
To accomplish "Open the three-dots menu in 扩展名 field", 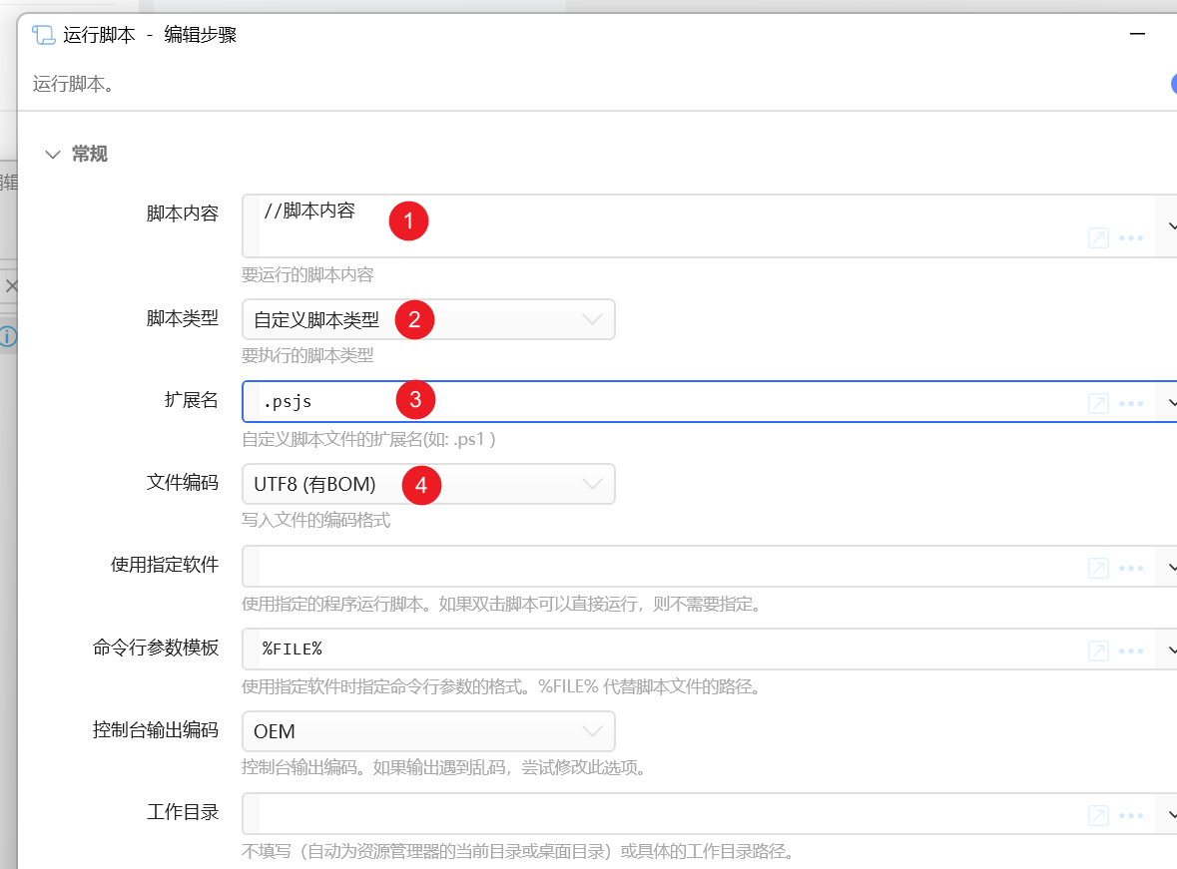I will coord(1130,403).
